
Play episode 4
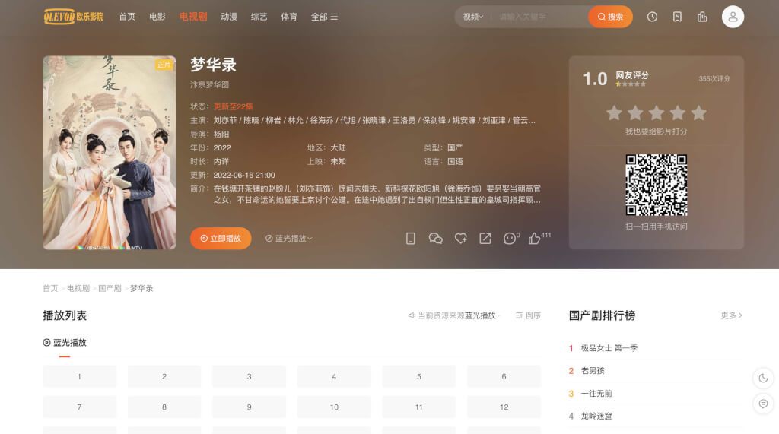tap(335, 376)
